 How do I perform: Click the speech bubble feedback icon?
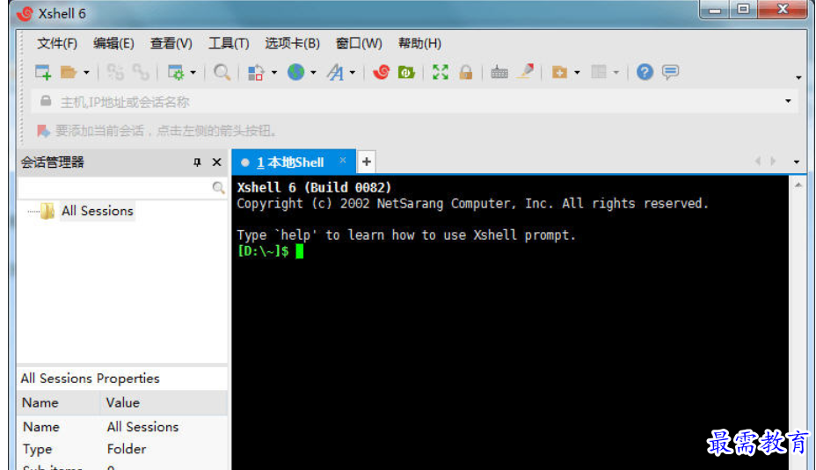coord(670,72)
